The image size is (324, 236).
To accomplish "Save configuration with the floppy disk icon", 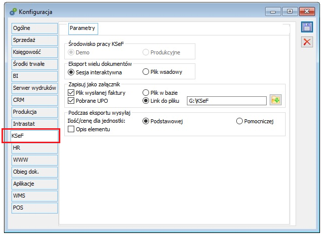I will [x=307, y=27].
